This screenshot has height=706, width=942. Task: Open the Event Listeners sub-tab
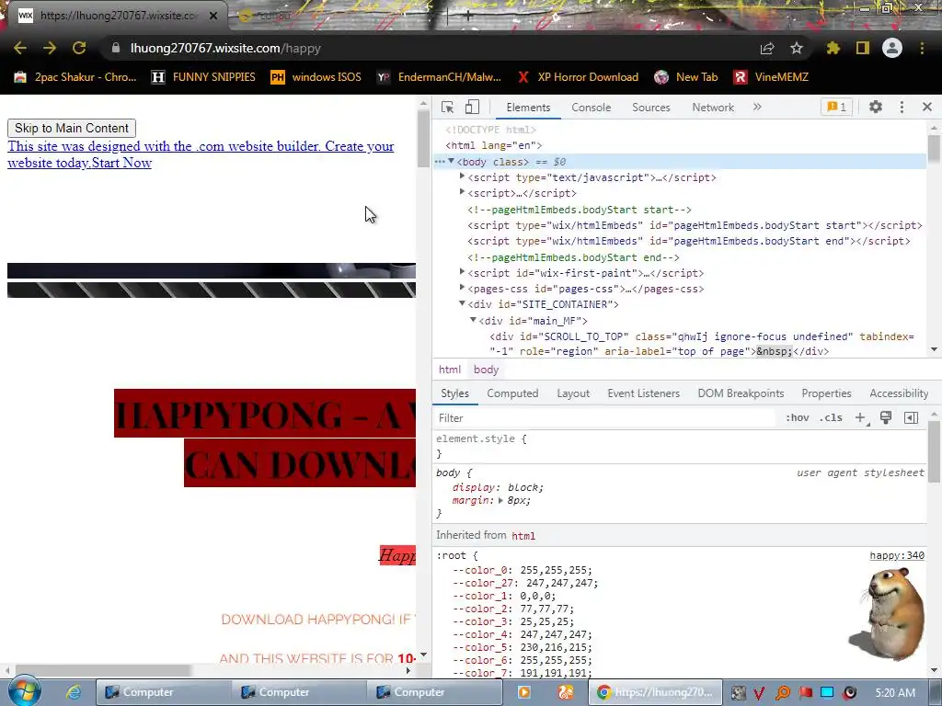pos(643,393)
